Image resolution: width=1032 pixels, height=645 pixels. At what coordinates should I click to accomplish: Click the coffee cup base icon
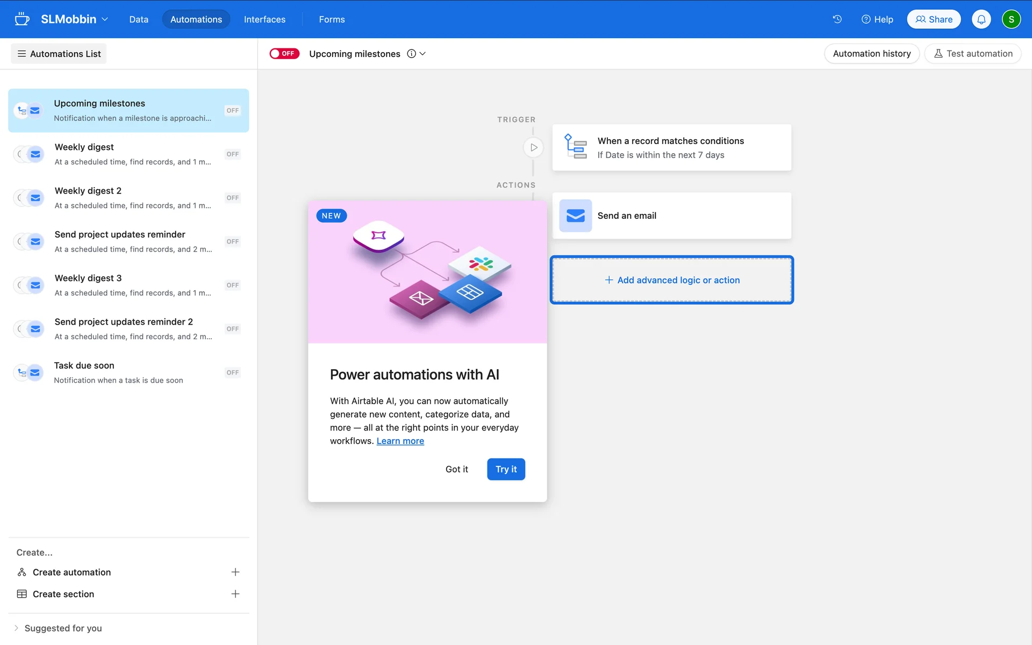(22, 19)
